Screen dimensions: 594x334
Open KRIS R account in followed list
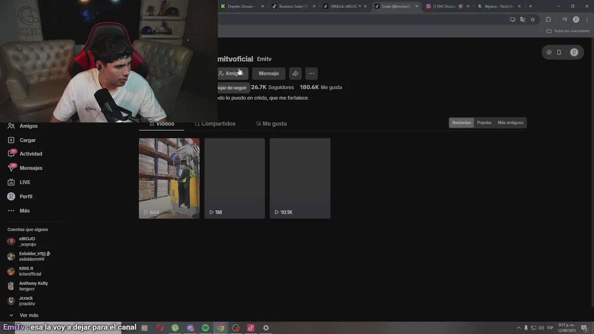click(x=24, y=271)
